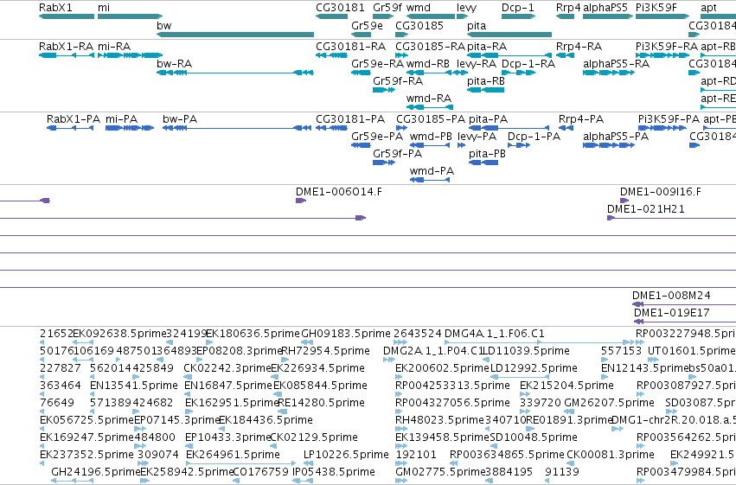Open the Gr59f-RA transcript label
The width and height of the screenshot is (736, 485).
click(398, 80)
